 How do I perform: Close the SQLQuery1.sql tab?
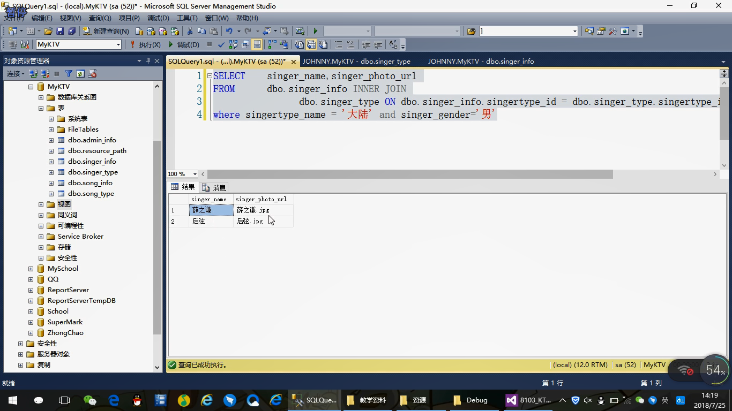[294, 62]
